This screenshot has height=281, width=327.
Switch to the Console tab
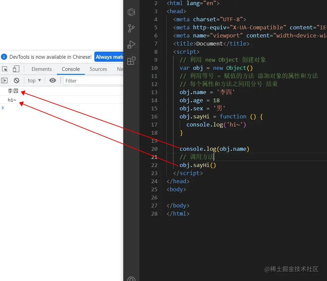(71, 69)
